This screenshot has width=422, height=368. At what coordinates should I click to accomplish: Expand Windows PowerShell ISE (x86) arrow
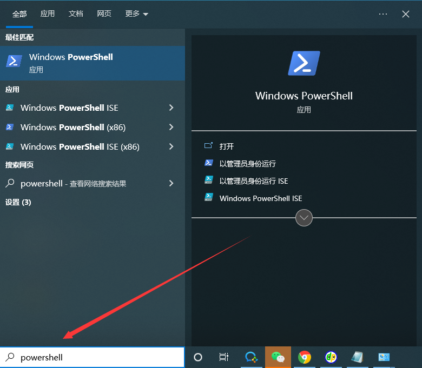171,146
